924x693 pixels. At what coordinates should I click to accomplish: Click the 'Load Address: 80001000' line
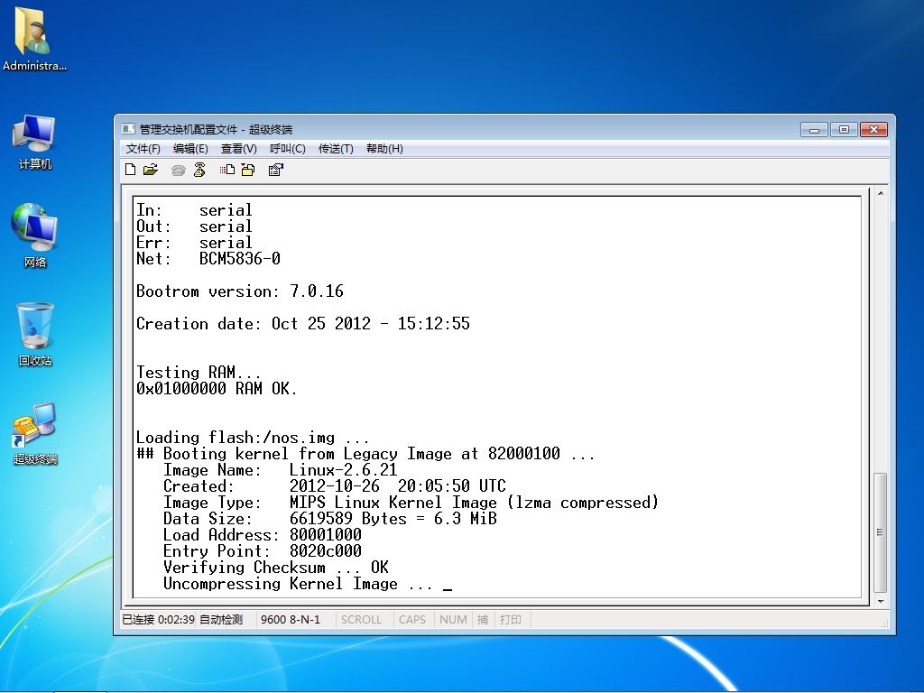tap(263, 534)
